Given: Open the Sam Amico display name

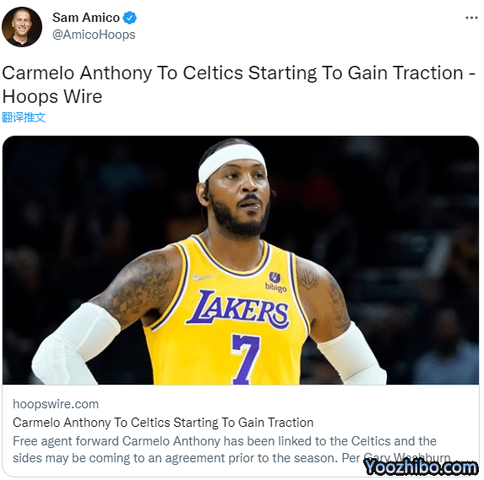Looking at the screenshot, I should 86,18.
